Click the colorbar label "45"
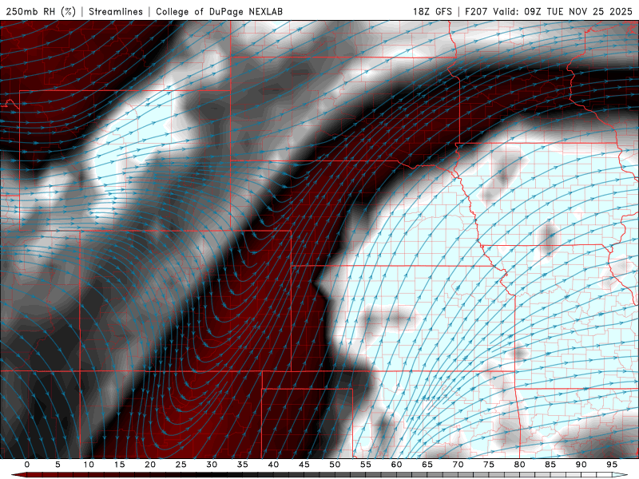The image size is (639, 479). click(304, 465)
